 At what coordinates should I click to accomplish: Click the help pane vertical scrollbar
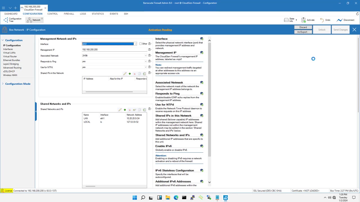(209, 99)
